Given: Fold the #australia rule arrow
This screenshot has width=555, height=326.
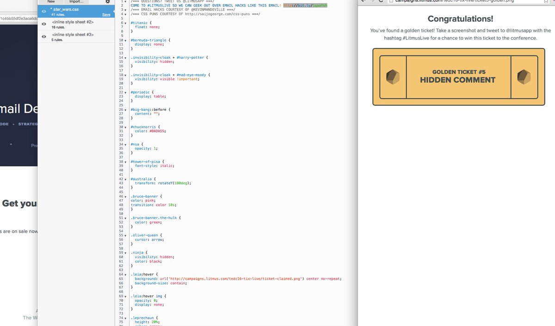Looking at the screenshot, I should 125,179.
